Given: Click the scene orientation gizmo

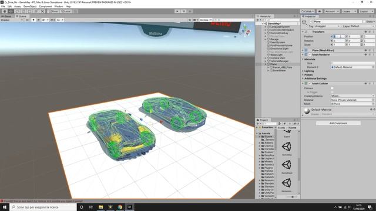Looking at the screenshot, I should (x=245, y=30).
